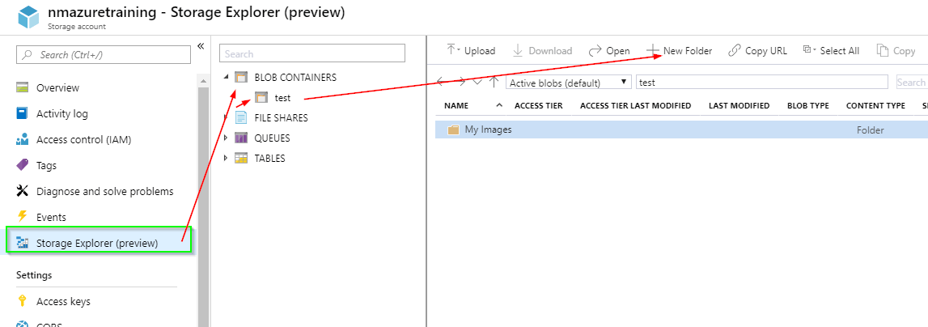This screenshot has height=327, width=928.
Task: Open Activity log from sidebar
Action: click(61, 113)
